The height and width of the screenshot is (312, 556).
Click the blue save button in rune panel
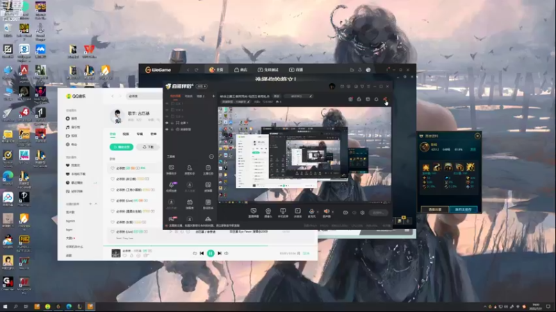[463, 209]
